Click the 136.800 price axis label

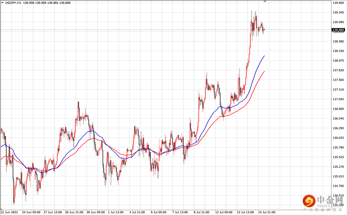click(x=338, y=109)
